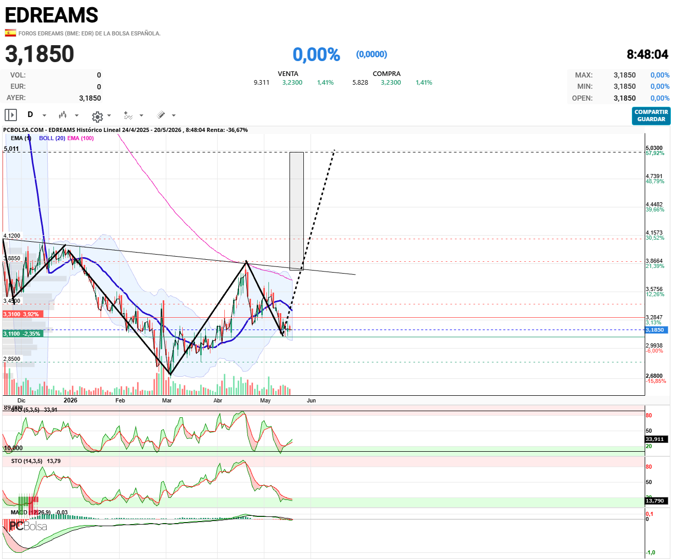Click the 2,6800 price axis value
The height and width of the screenshot is (559, 676).
click(654, 376)
